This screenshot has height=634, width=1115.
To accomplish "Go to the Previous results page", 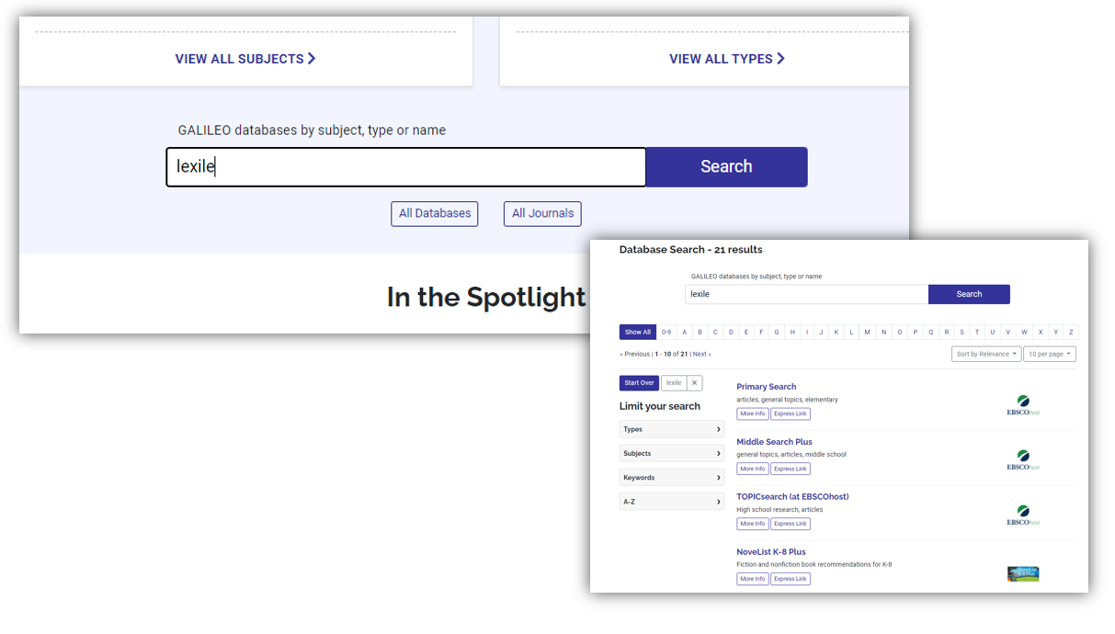I will coord(635,354).
